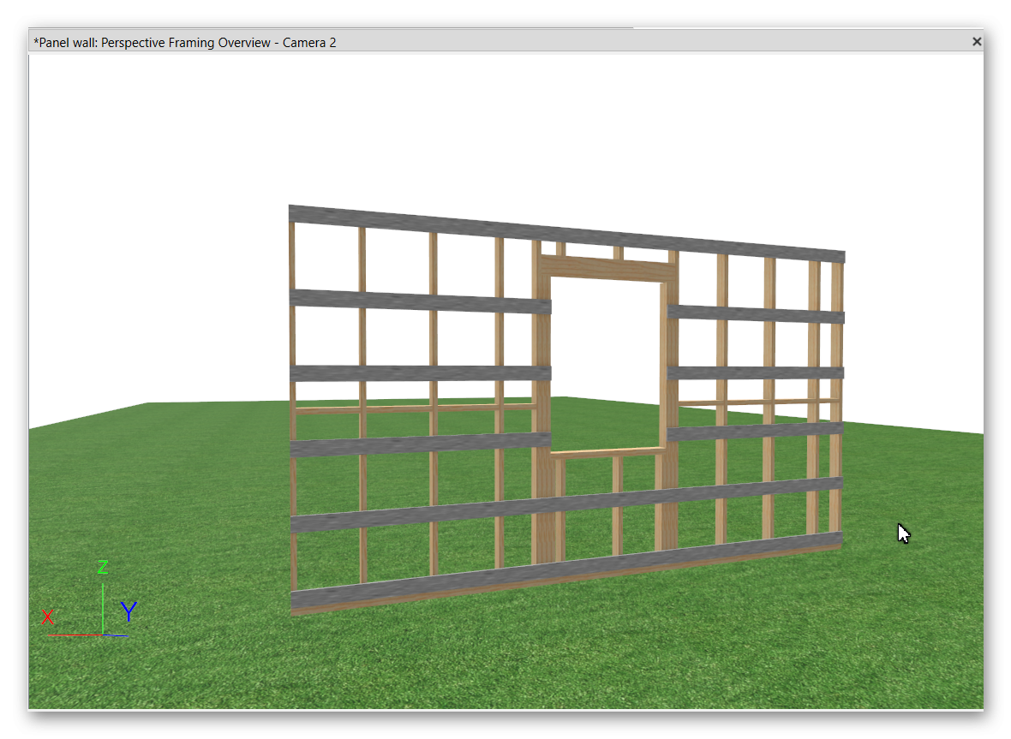1011x739 pixels.
Task: Click the Perspective Framing Overview view title
Action: (184, 42)
